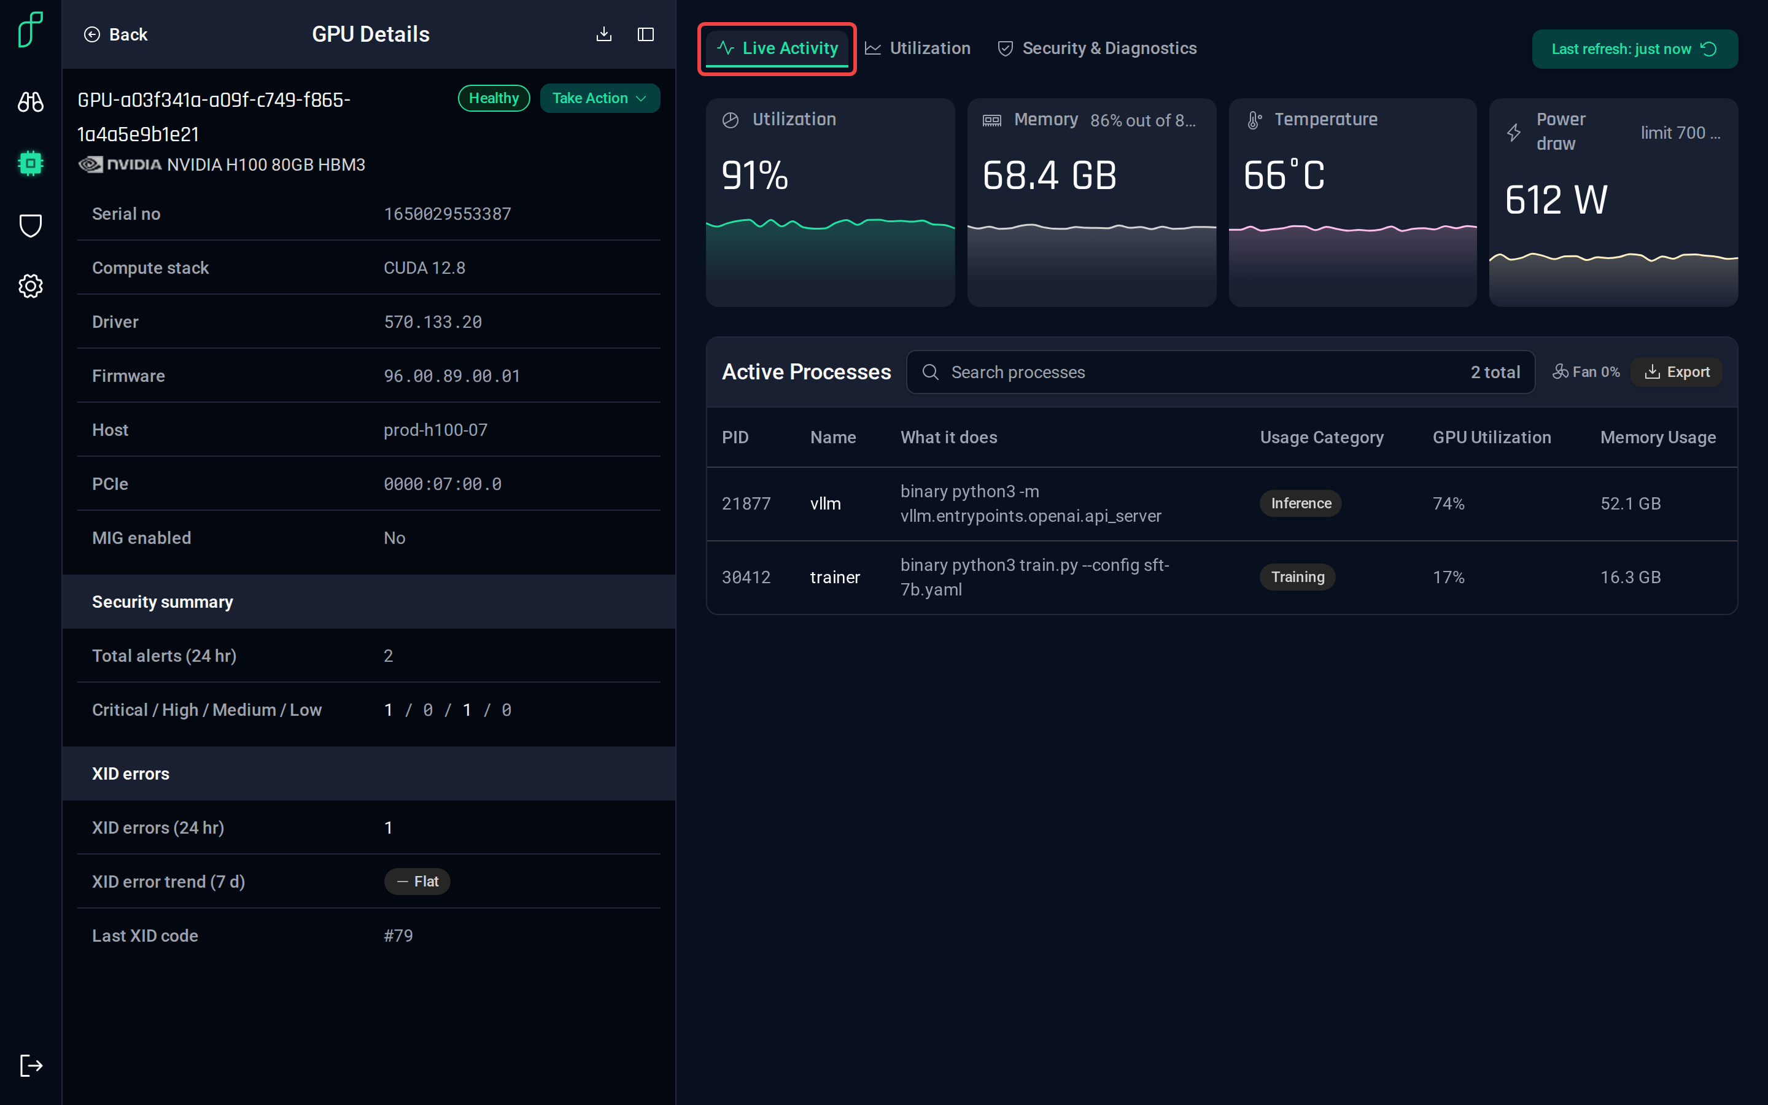Open the Take Action dropdown
1768x1105 pixels.
click(600, 98)
